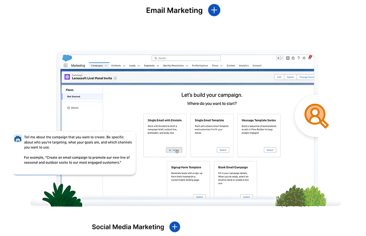Expand the Email Marketing plus button
Viewport: 366px width, 236px height.
pyautogui.click(x=214, y=10)
